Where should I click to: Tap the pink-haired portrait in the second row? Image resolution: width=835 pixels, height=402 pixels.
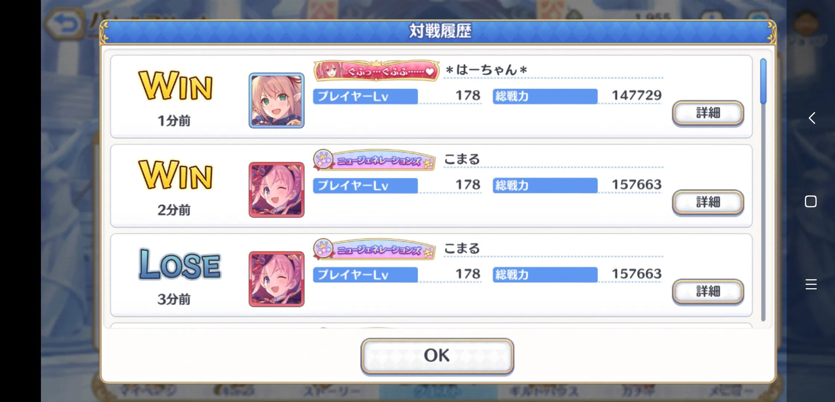[276, 190]
